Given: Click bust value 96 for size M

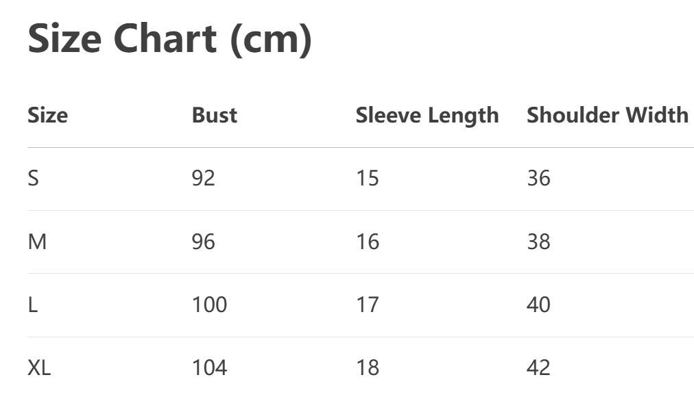Looking at the screenshot, I should (x=203, y=242).
